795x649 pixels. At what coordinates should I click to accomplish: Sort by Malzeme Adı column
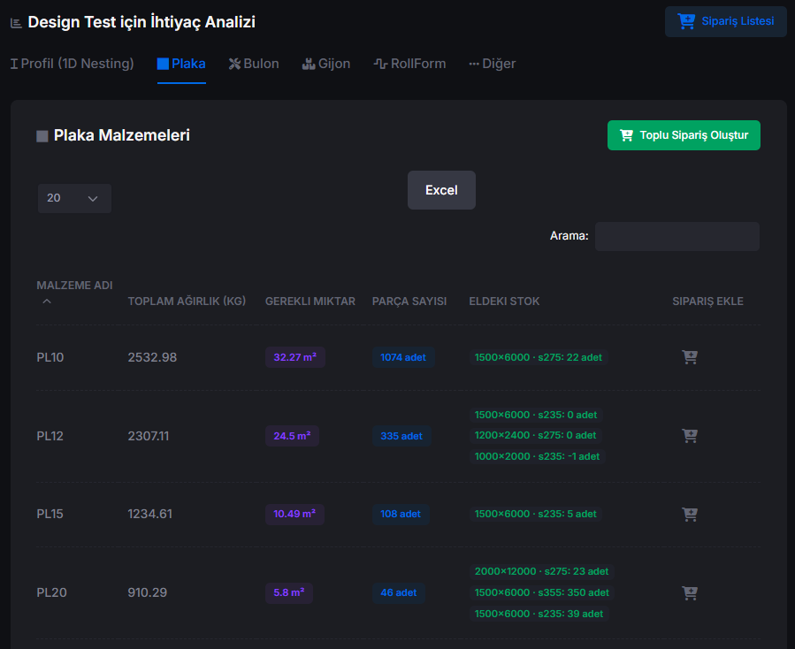click(x=74, y=293)
